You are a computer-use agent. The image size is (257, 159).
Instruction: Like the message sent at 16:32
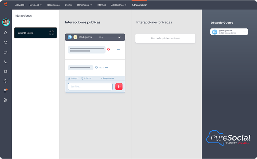[96, 68]
